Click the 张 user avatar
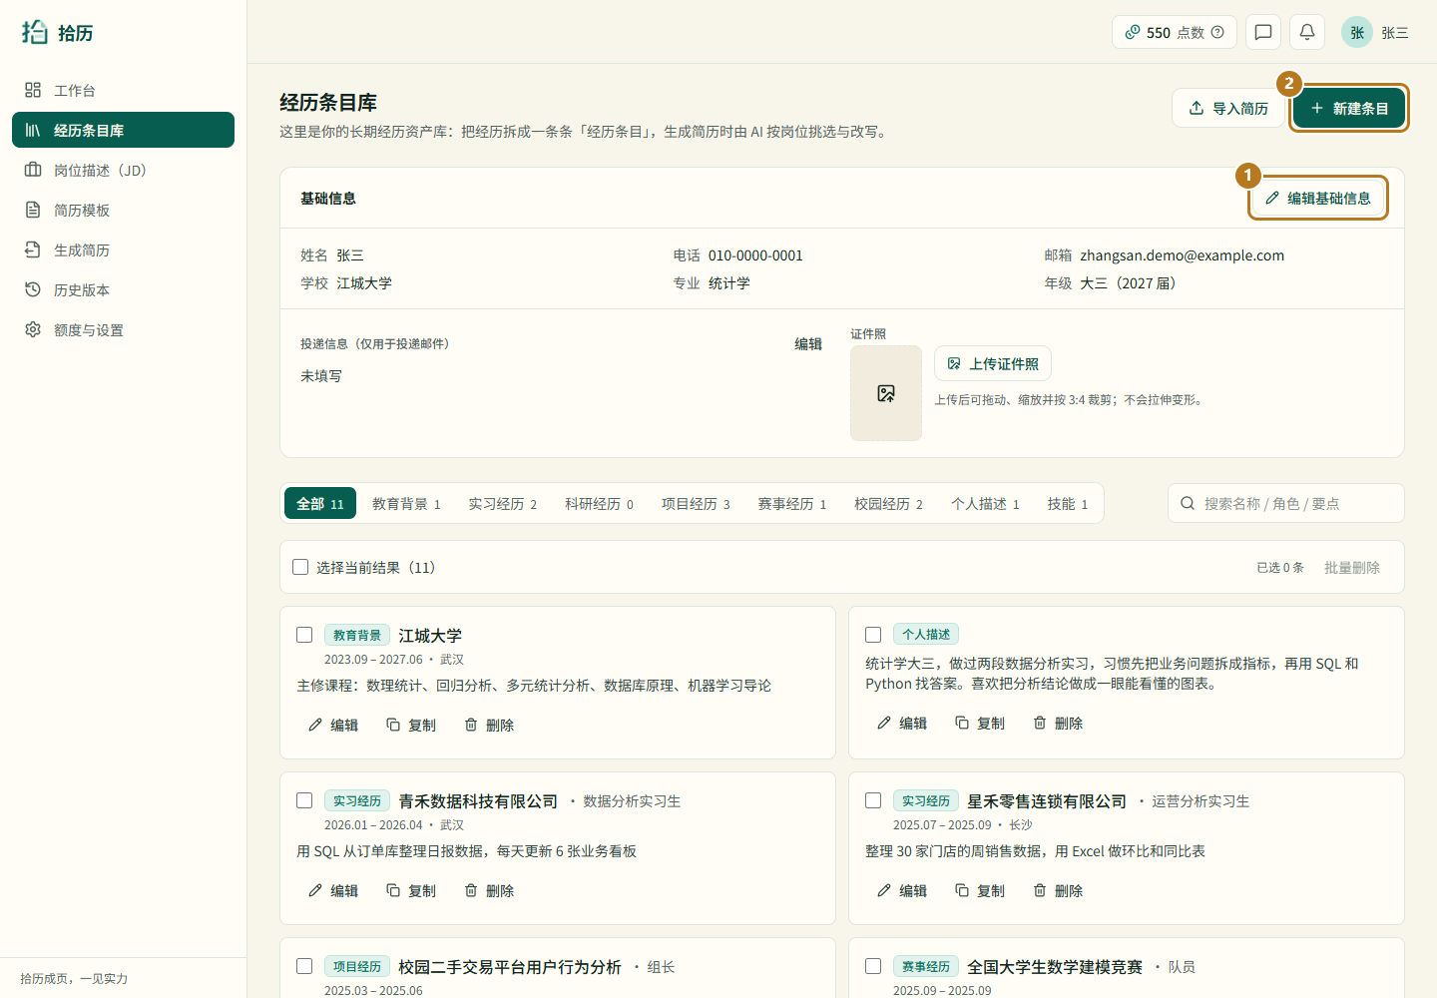This screenshot has height=998, width=1437. point(1357,32)
